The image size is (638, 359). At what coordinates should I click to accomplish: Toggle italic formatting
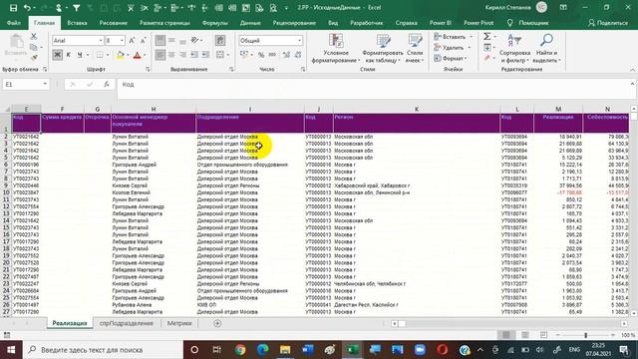69,55
